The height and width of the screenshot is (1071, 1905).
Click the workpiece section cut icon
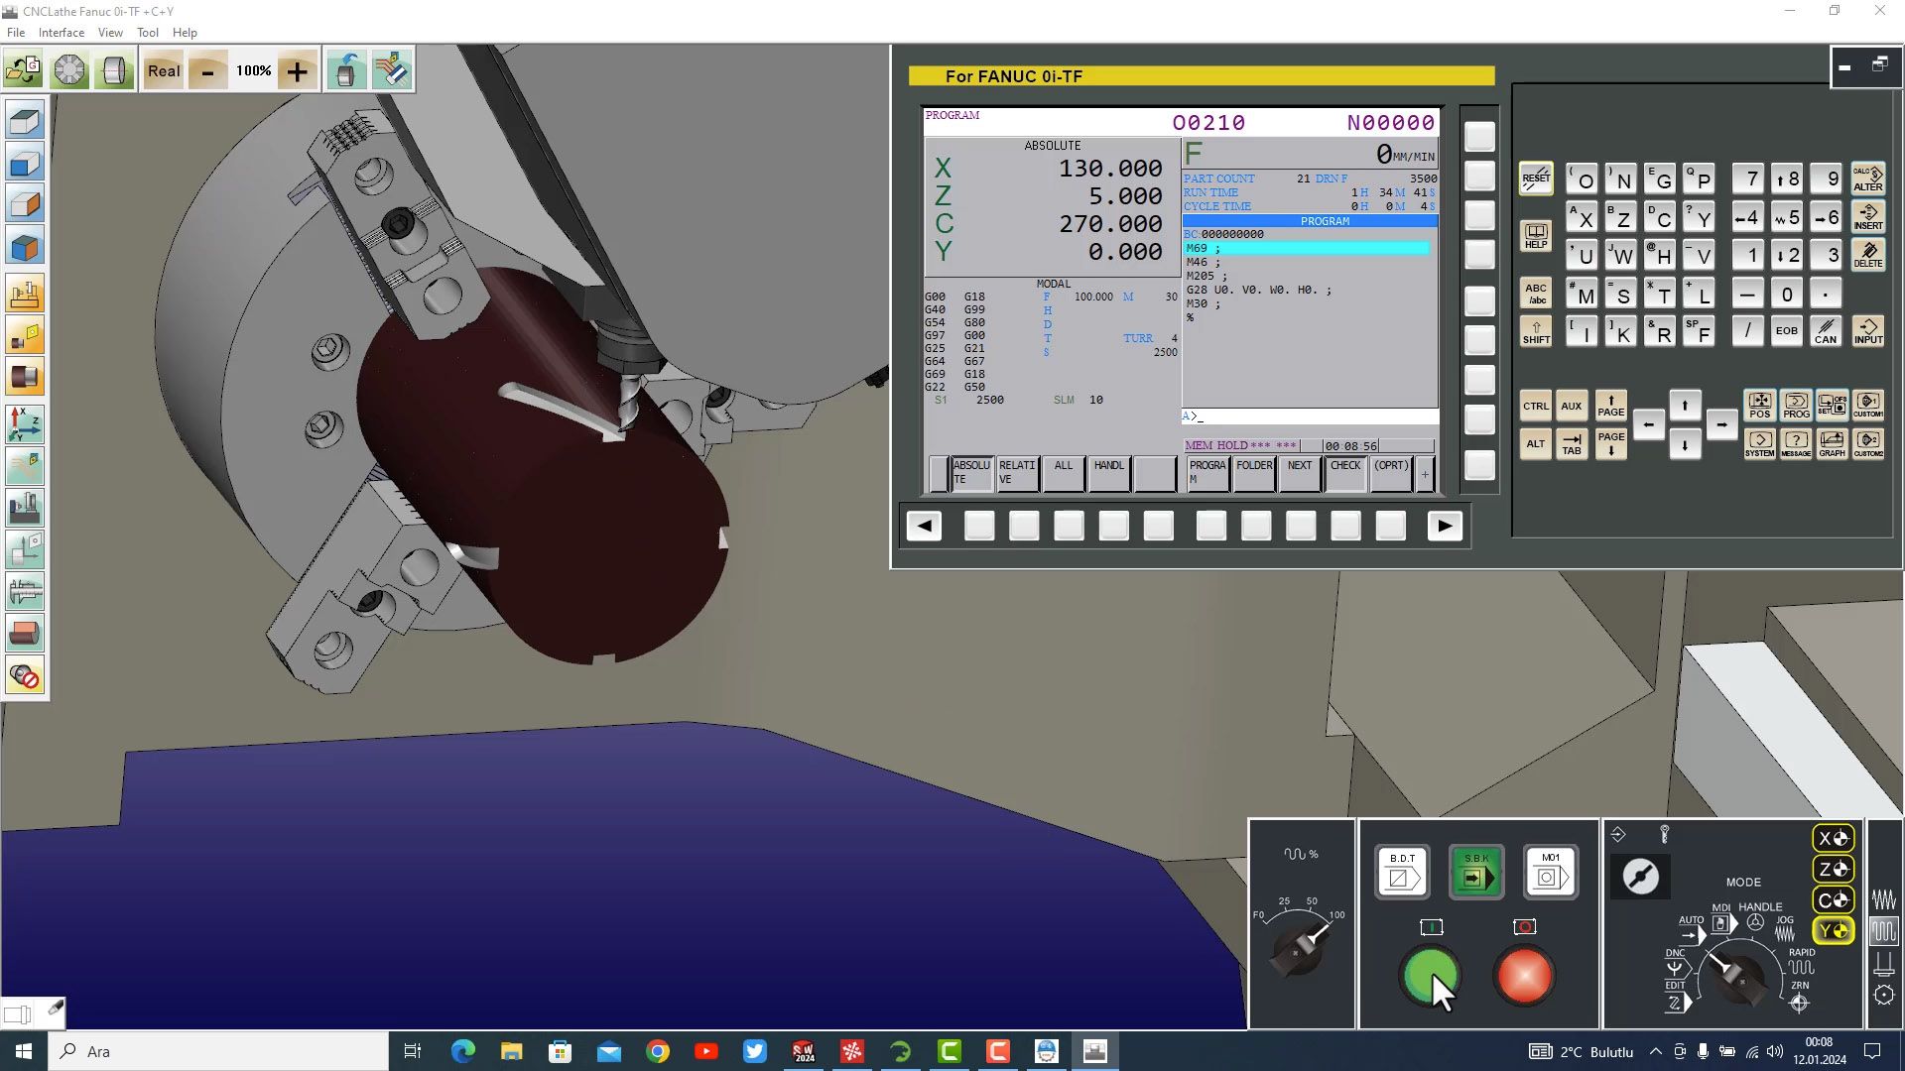25,633
